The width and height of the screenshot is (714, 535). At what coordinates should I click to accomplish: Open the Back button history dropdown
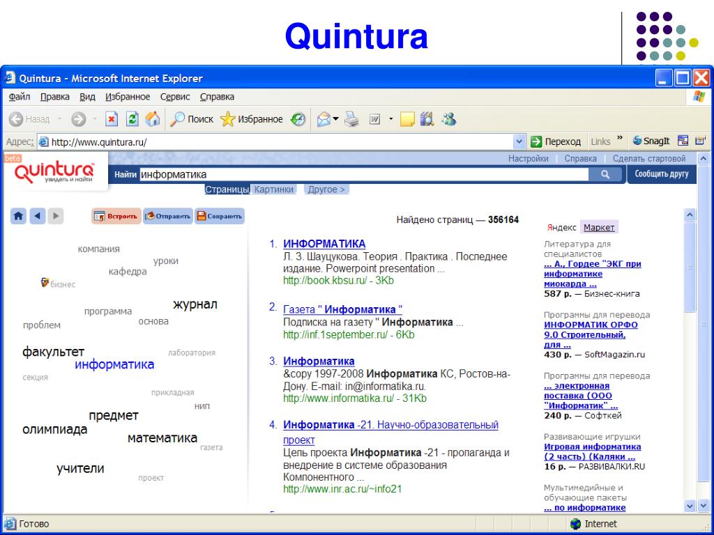[59, 119]
